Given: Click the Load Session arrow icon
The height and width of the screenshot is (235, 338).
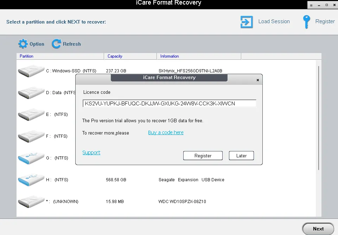Looking at the screenshot, I should [247, 22].
